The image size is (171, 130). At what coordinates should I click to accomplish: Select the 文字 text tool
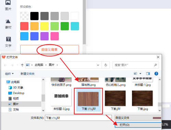[x=8, y=42]
